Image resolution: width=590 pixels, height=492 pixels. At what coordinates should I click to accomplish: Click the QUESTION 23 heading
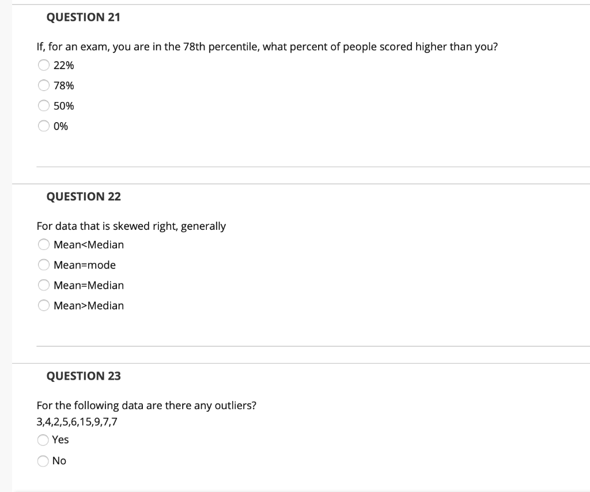84,376
